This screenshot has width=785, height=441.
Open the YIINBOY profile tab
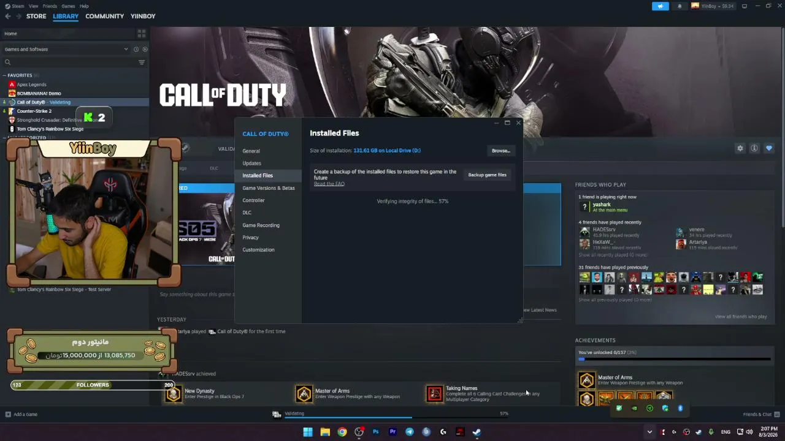pos(143,16)
